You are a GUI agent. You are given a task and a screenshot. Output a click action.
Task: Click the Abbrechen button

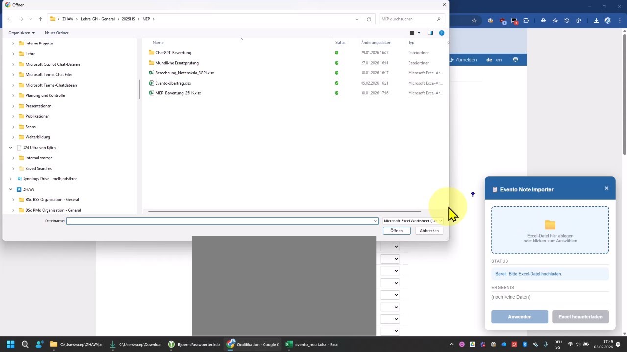coord(429,231)
